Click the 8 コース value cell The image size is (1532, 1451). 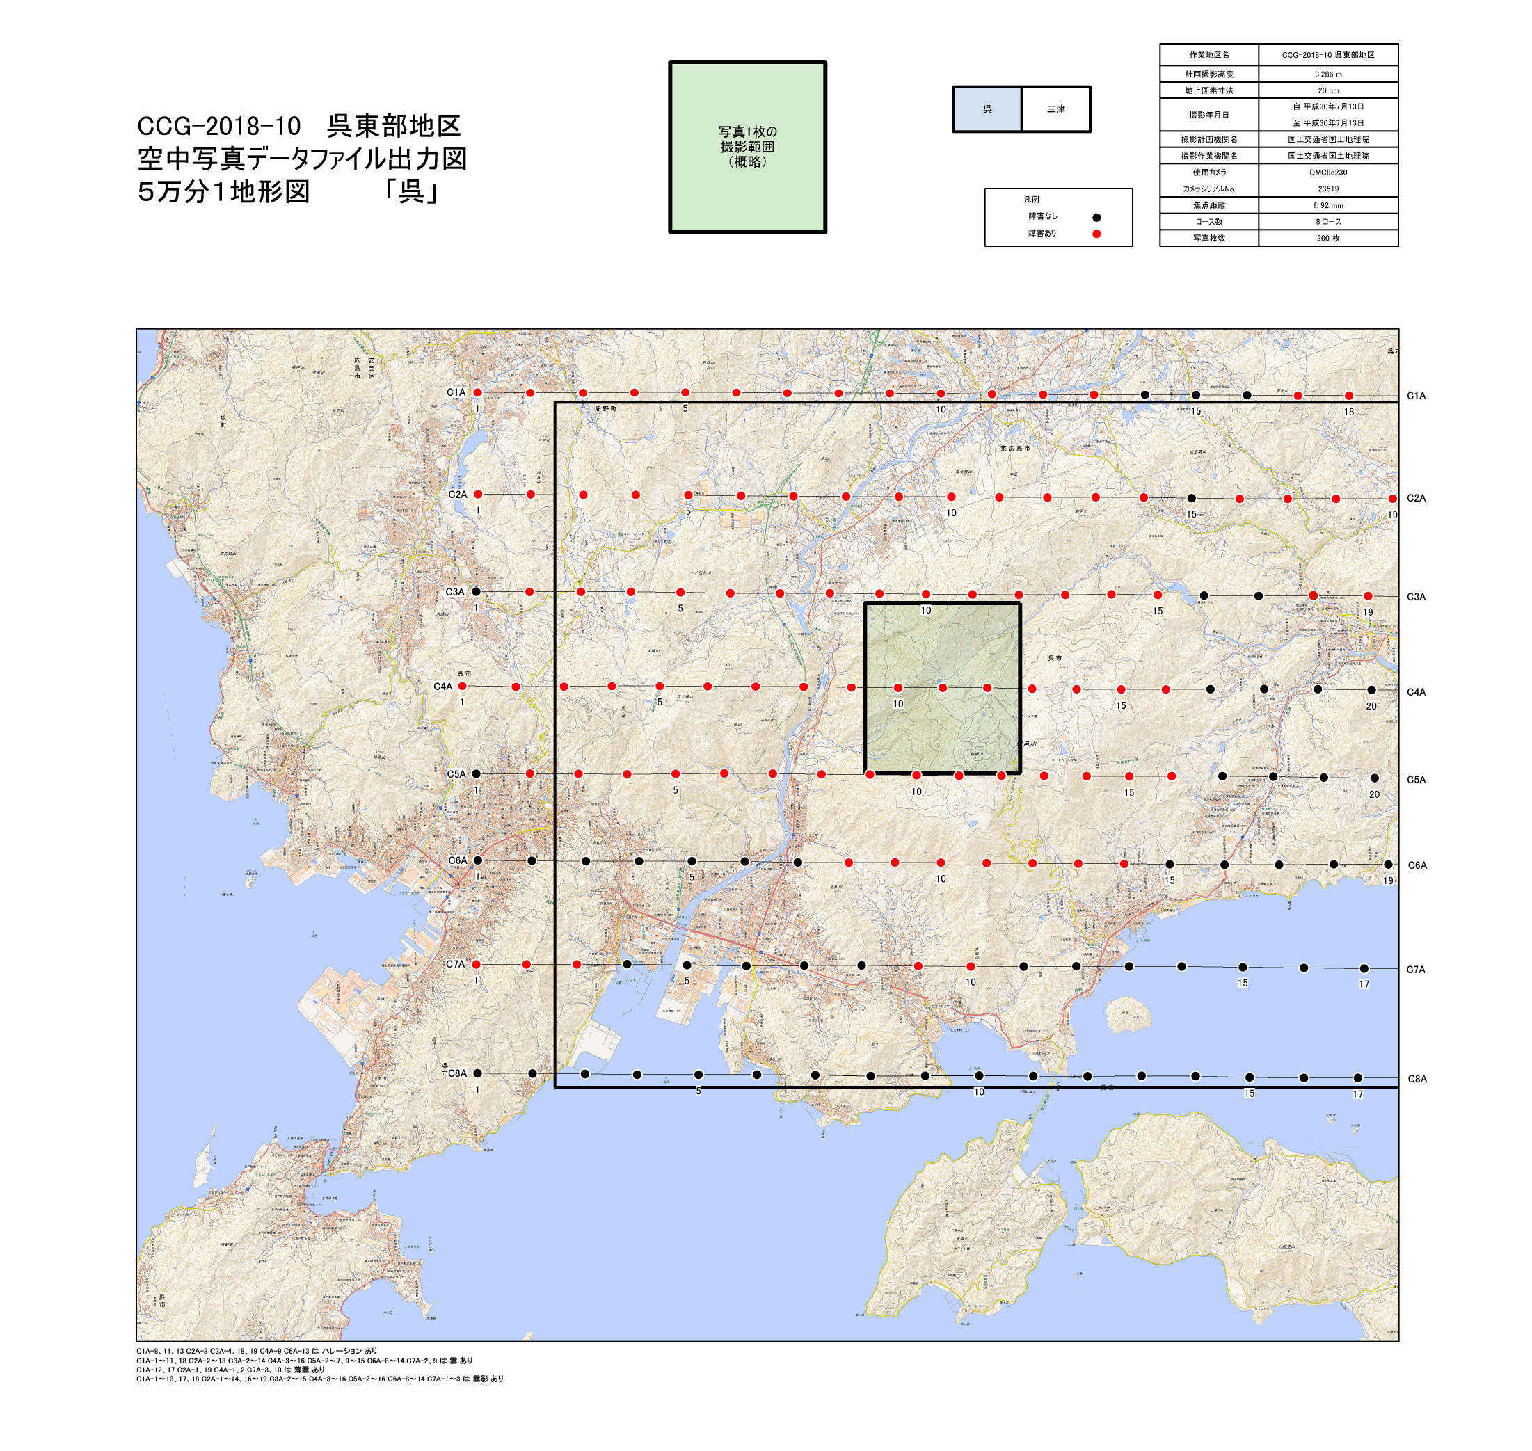coord(1327,221)
